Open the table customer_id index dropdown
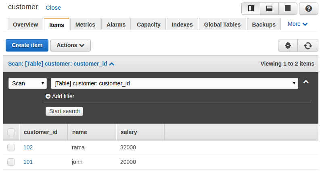The image size is (320, 184). coord(174,83)
